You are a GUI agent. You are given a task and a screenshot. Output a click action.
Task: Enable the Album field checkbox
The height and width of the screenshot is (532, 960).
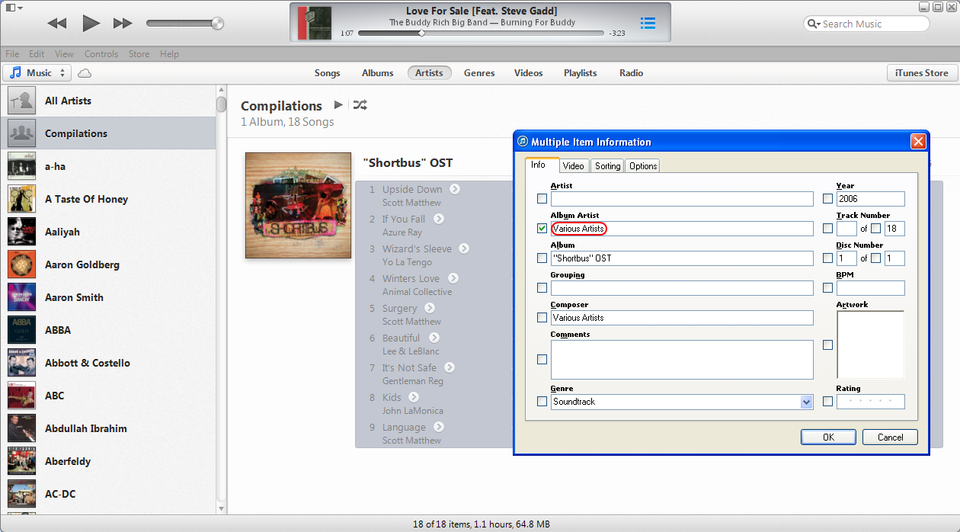(542, 258)
